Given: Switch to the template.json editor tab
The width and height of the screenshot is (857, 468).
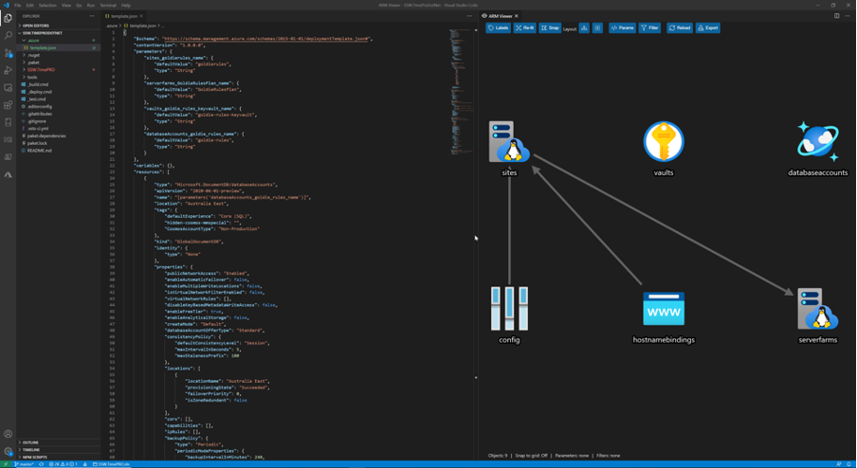Looking at the screenshot, I should click(123, 16).
